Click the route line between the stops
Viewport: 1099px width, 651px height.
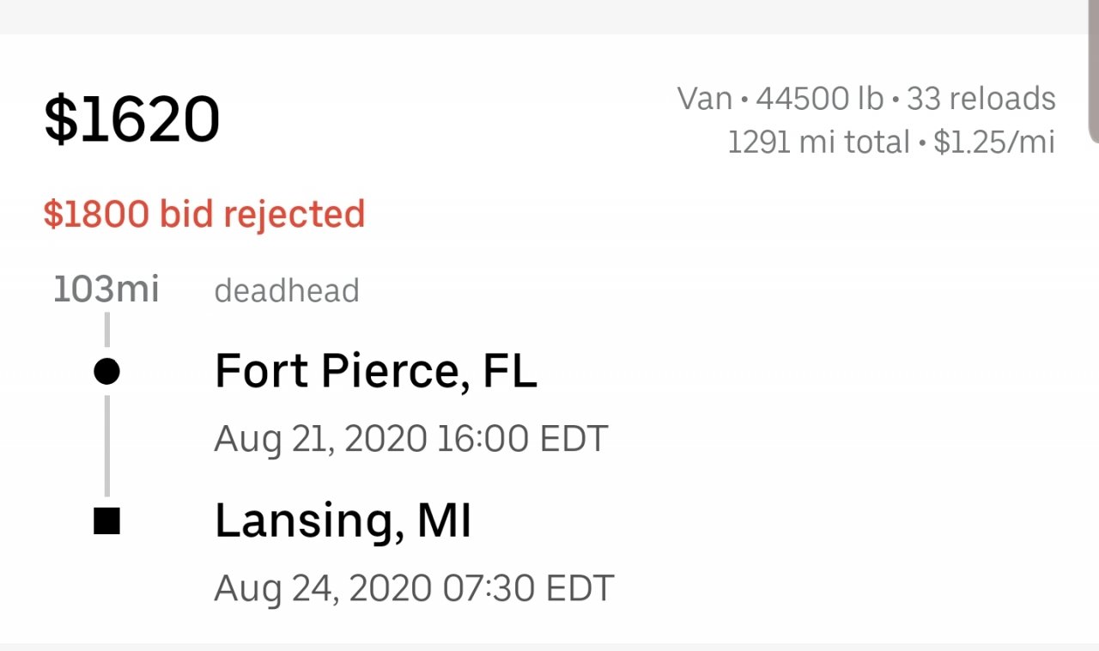pos(106,445)
